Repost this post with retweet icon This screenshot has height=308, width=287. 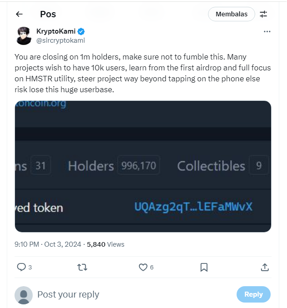point(82,267)
